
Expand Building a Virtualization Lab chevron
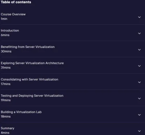[140, 115]
